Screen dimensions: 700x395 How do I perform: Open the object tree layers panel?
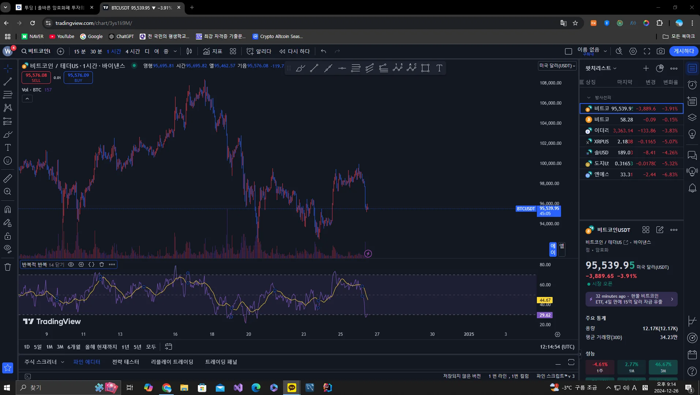click(x=692, y=117)
